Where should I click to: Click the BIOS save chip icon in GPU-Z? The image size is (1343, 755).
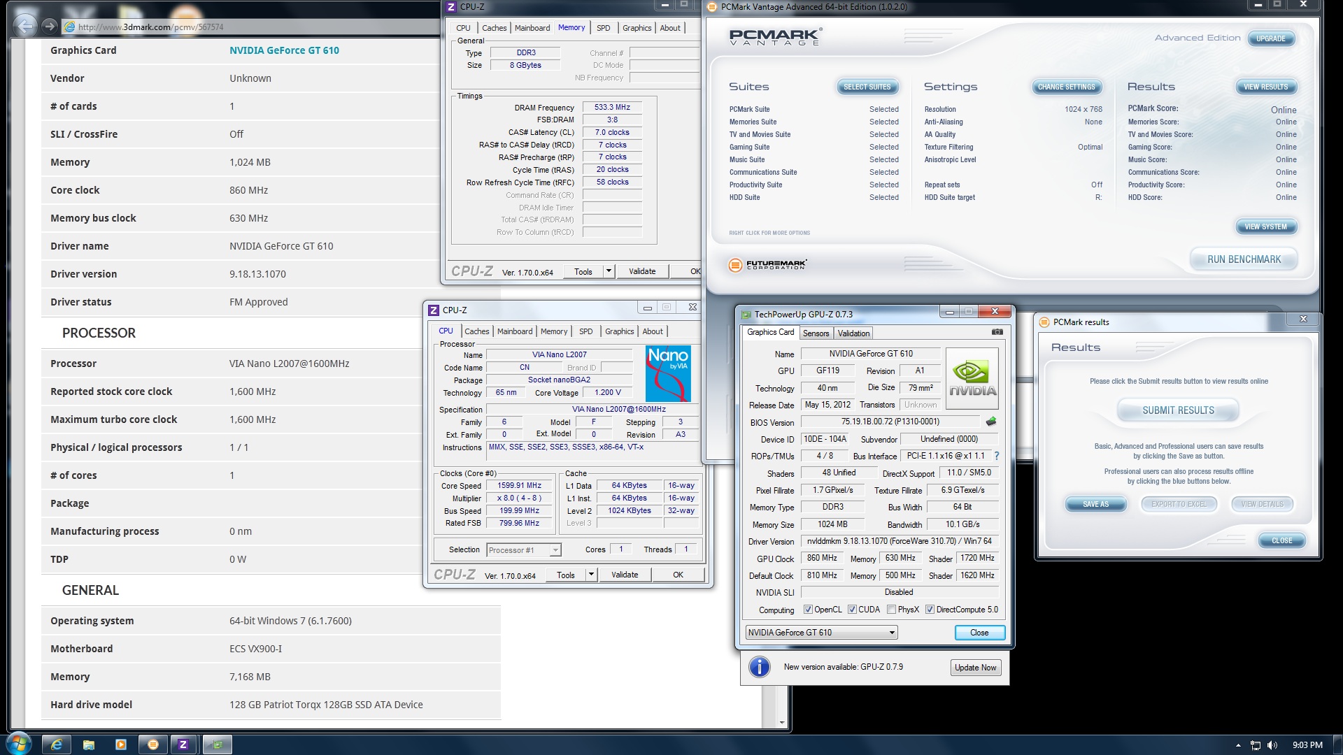coord(991,422)
